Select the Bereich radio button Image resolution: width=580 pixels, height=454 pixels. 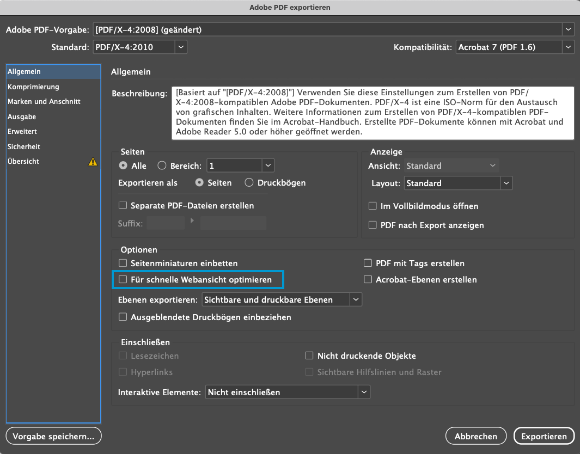coord(162,165)
